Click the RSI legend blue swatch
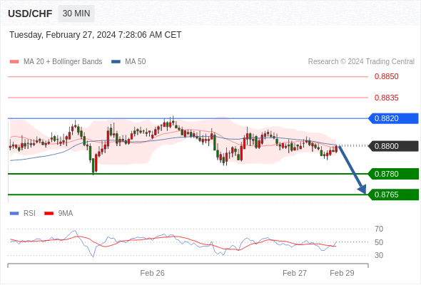This screenshot has width=421, height=285. [x=14, y=214]
